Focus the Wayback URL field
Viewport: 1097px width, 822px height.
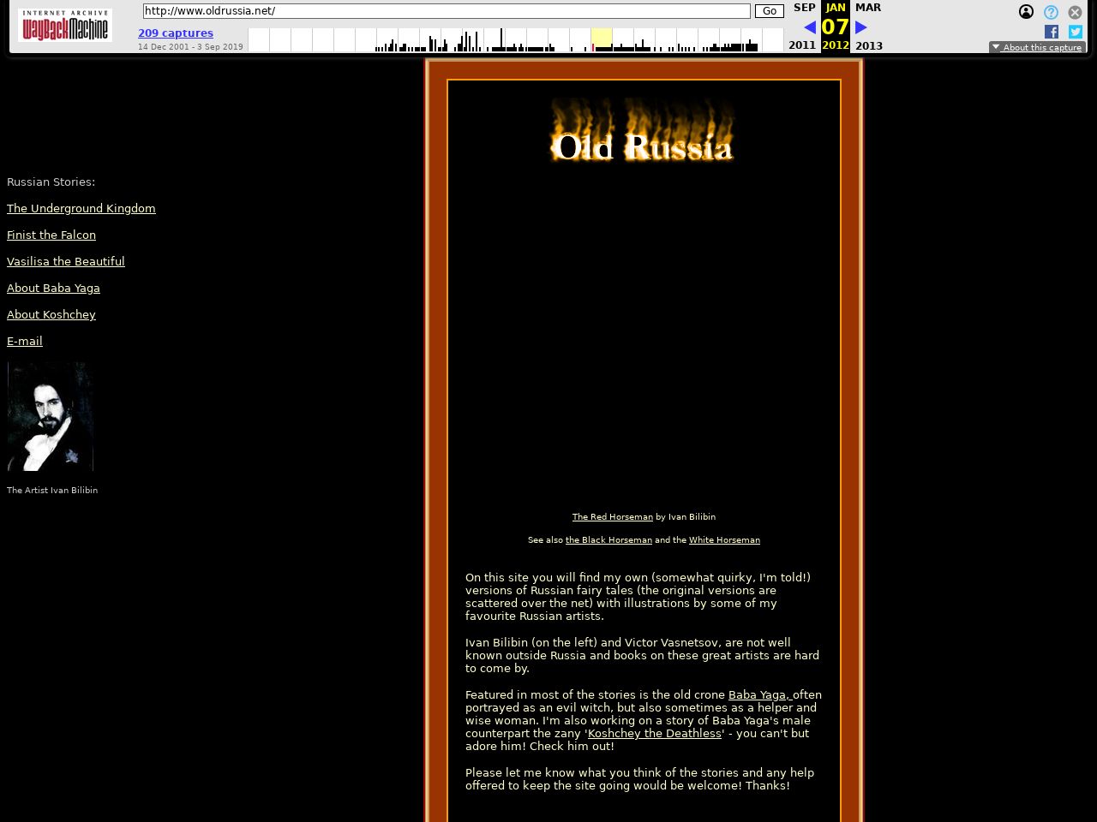[446, 11]
